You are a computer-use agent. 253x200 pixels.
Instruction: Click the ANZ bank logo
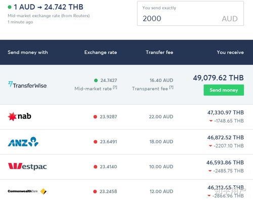23,142
